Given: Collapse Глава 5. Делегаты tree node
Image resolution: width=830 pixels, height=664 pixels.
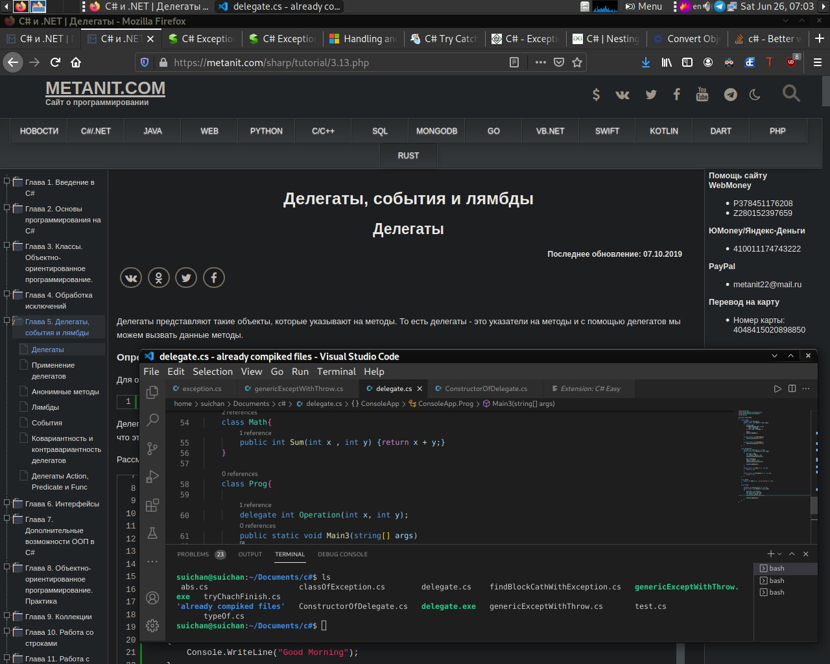Looking at the screenshot, I should [8, 321].
